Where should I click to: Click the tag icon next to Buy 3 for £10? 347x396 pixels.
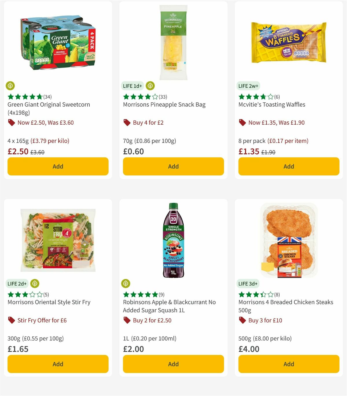coord(242,320)
